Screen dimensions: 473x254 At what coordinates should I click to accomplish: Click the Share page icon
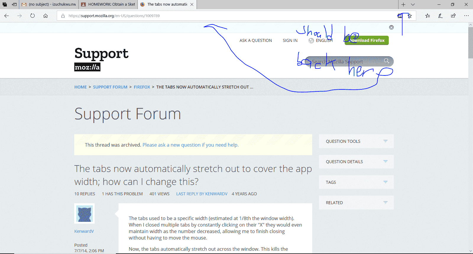coord(453,16)
